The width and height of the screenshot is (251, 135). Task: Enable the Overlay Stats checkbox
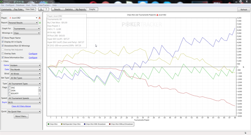coord(3,54)
